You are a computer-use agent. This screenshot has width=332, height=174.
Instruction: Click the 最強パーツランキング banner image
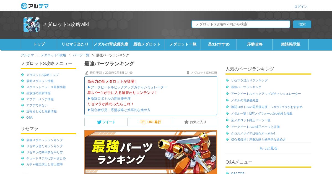(x=151, y=152)
